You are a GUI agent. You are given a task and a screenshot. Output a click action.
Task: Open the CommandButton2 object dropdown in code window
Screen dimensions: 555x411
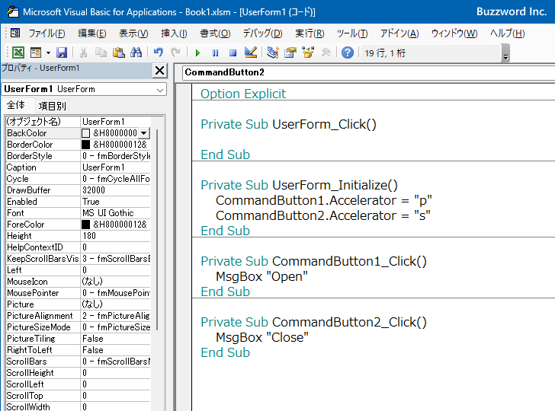(x=368, y=72)
